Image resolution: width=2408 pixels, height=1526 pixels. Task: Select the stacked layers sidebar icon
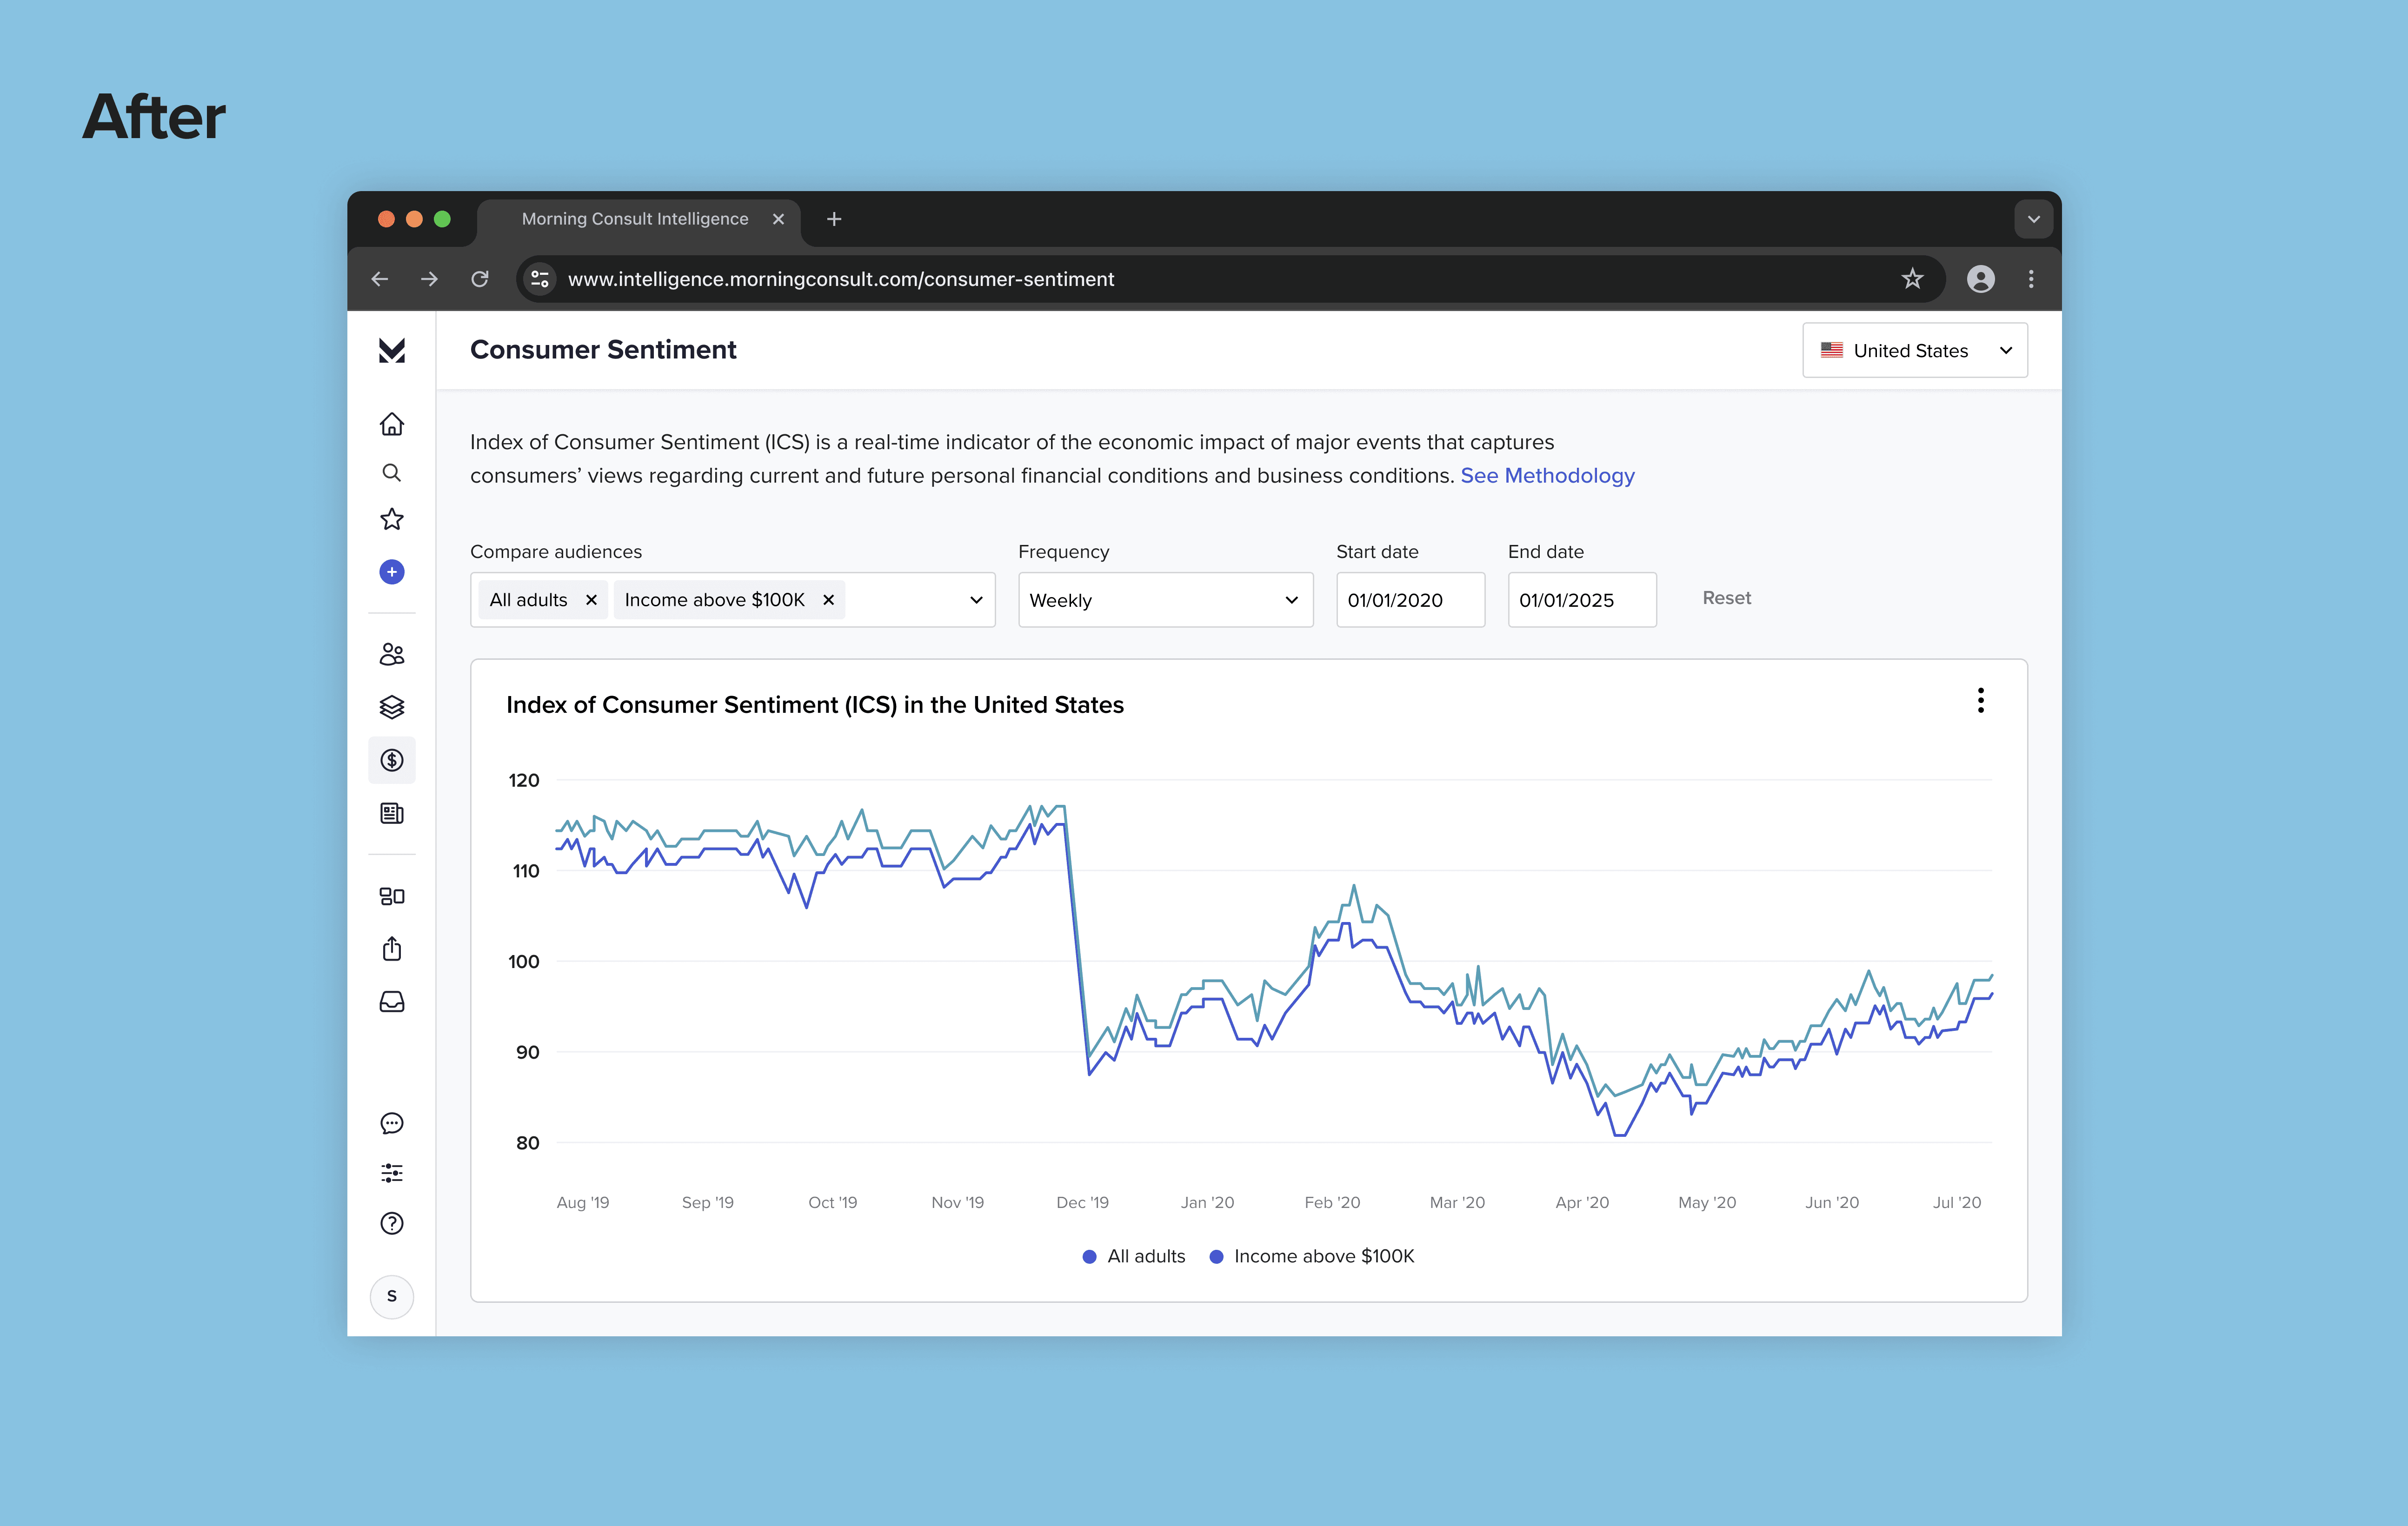(x=391, y=707)
